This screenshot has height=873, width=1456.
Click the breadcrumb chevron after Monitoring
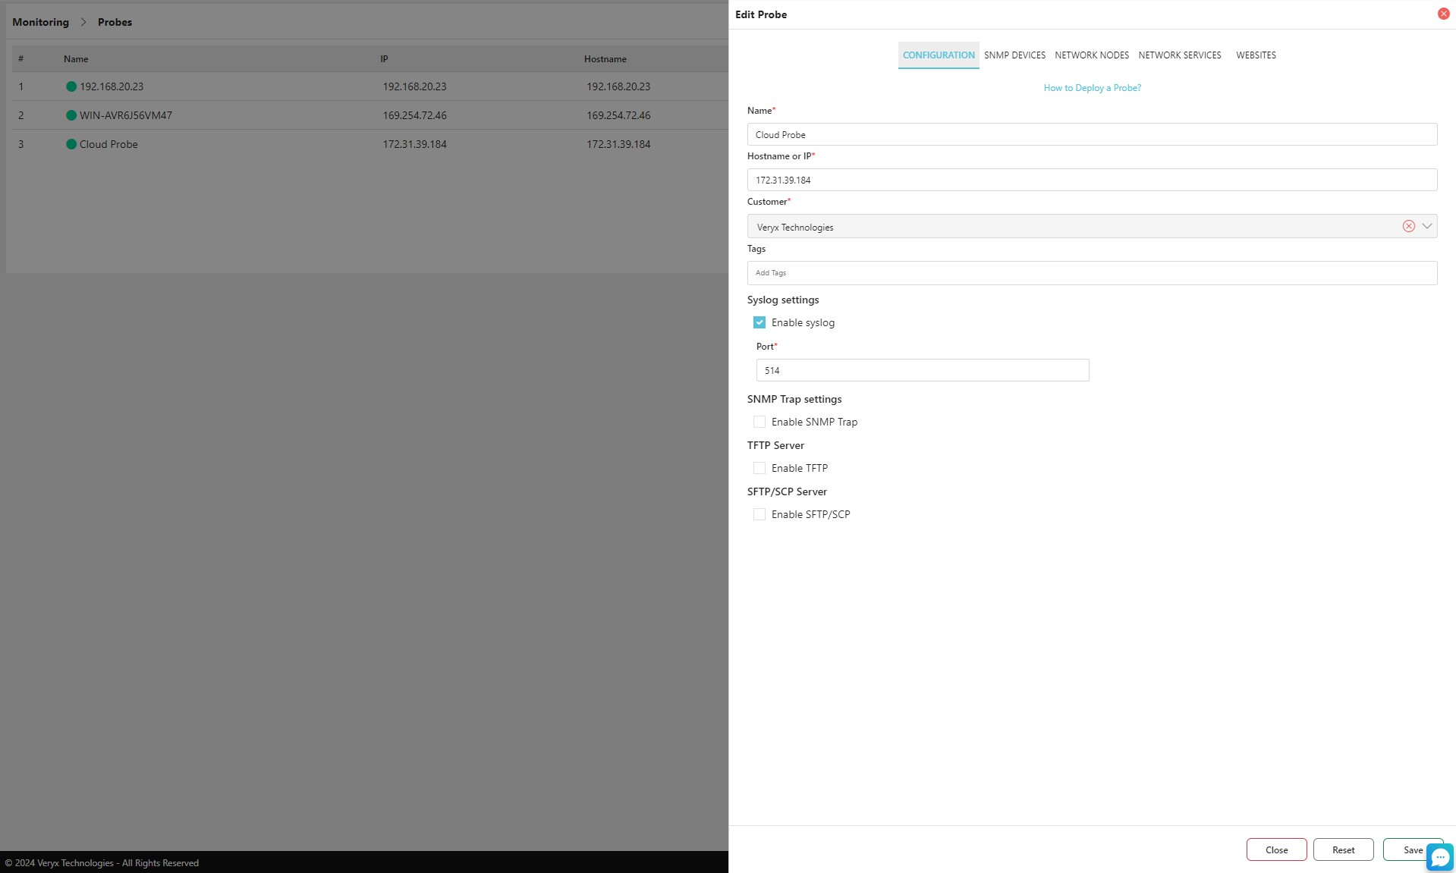(x=83, y=22)
